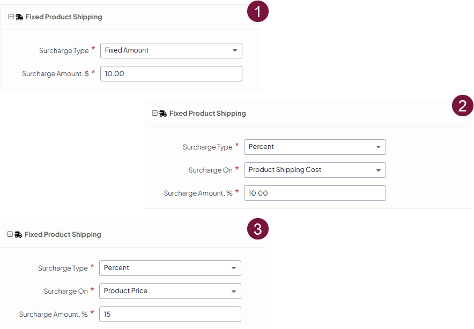Click the truck icon in section 2
Viewport: 474px width, 329px height.
pos(163,114)
